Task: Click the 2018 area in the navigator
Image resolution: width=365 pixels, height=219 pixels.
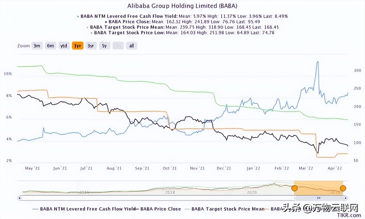Action: click(170, 192)
